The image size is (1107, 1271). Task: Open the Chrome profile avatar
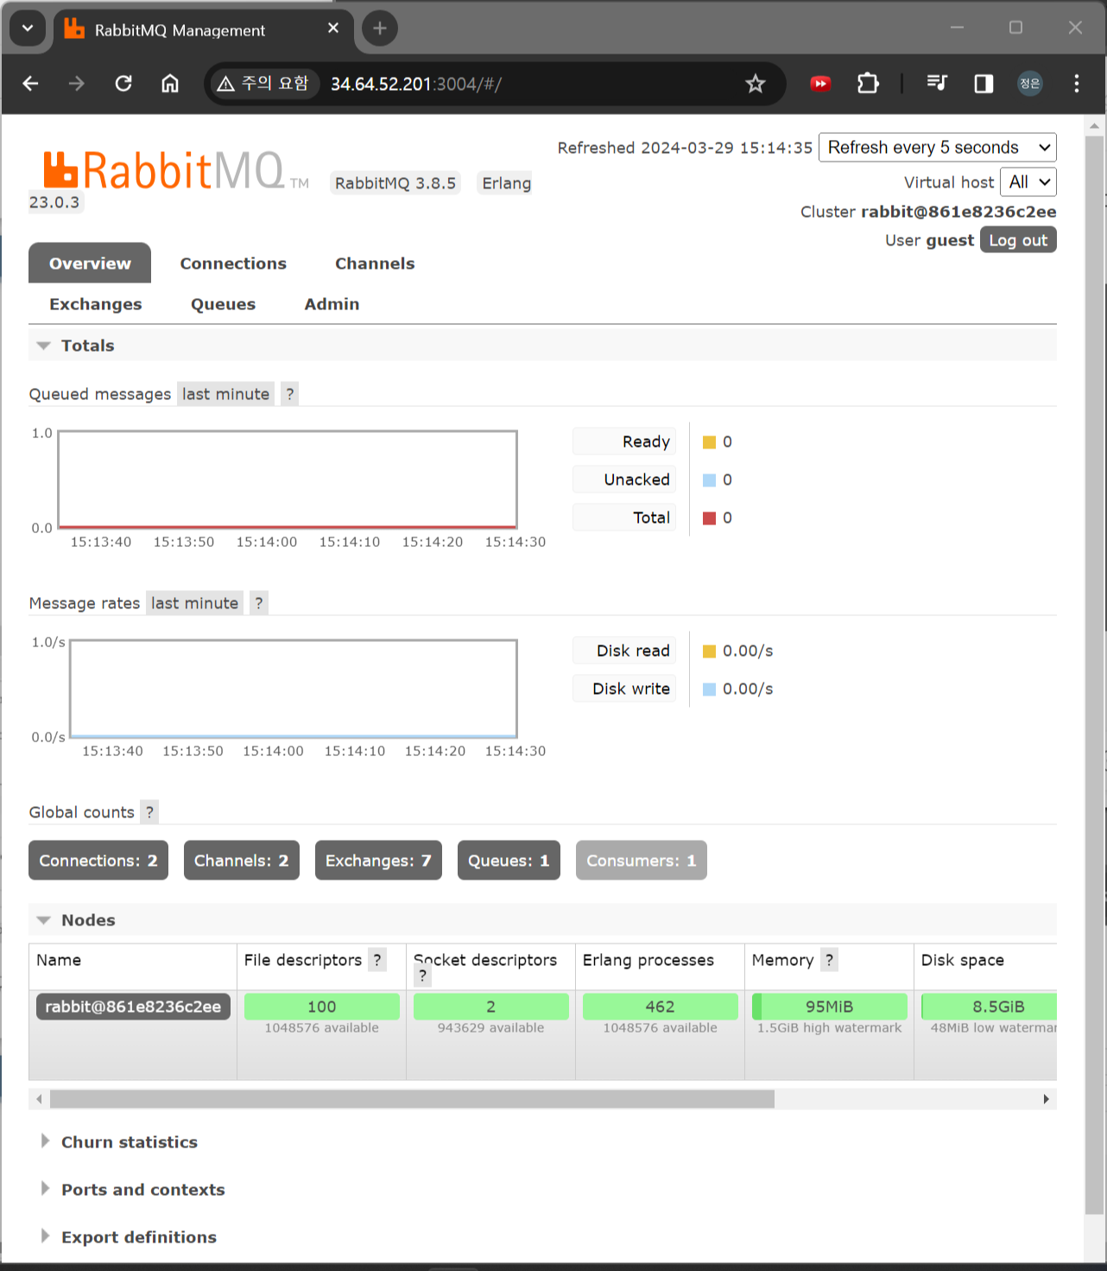pos(1029,84)
